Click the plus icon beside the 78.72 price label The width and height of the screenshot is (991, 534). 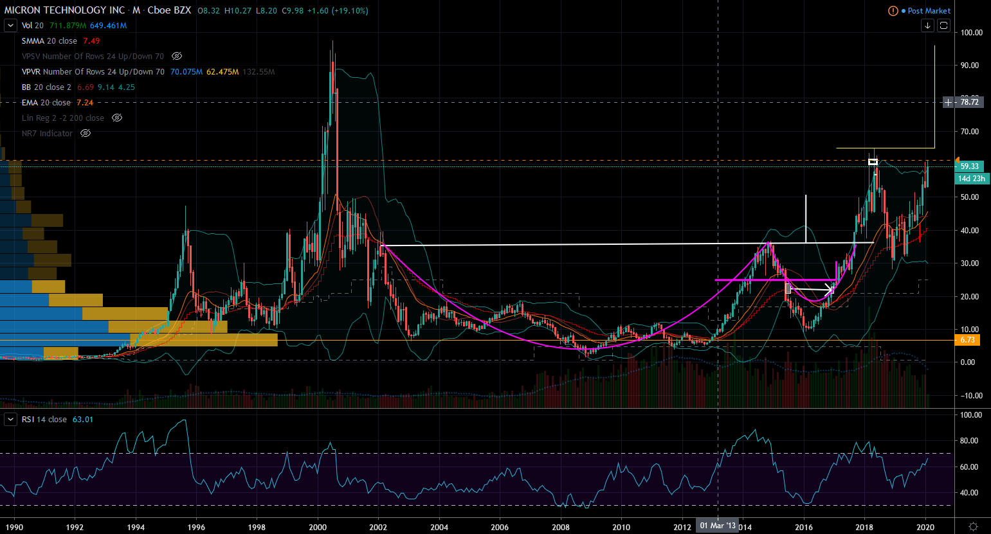coord(949,102)
